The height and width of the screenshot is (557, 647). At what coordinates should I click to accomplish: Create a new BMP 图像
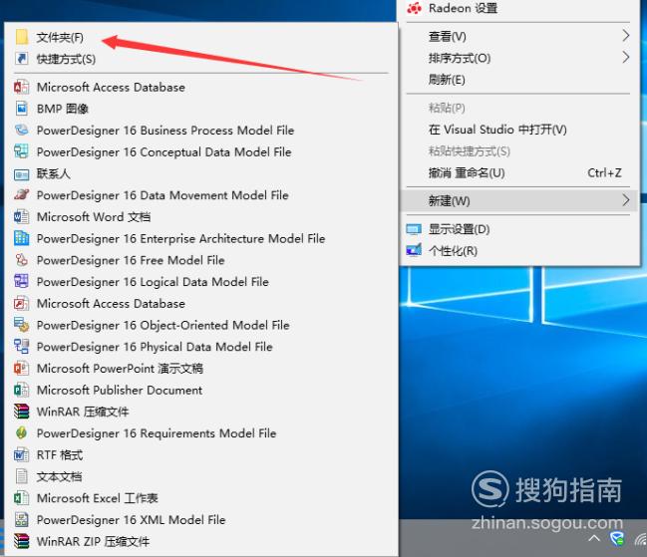[x=201, y=109]
